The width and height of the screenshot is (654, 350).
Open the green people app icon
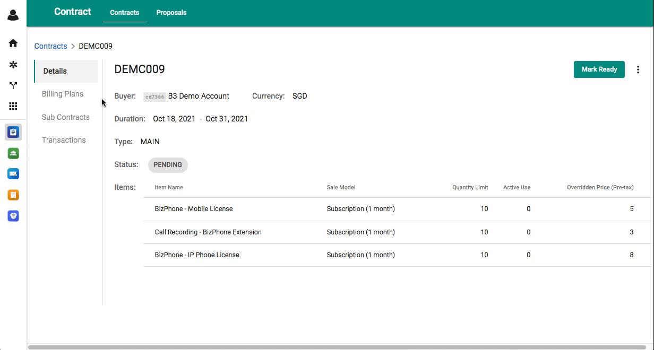(x=13, y=153)
